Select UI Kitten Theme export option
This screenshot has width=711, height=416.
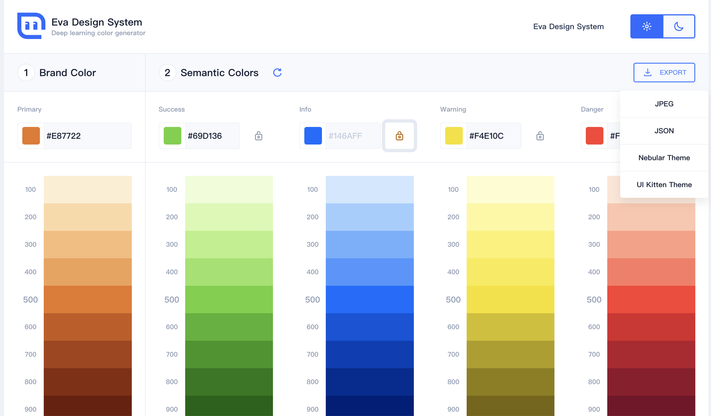pyautogui.click(x=664, y=184)
